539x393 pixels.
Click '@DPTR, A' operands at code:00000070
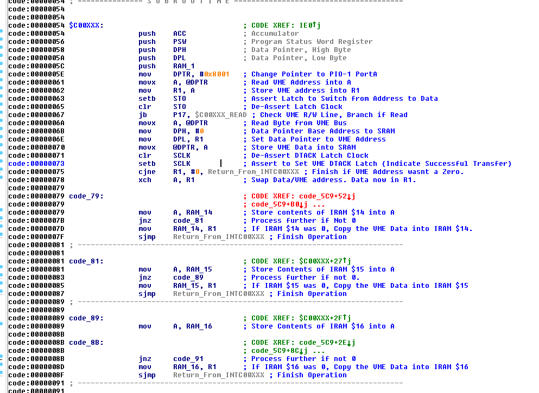coord(191,147)
